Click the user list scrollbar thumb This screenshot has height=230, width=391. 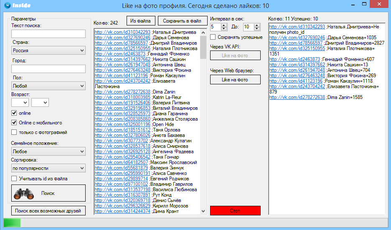[x=203, y=47]
